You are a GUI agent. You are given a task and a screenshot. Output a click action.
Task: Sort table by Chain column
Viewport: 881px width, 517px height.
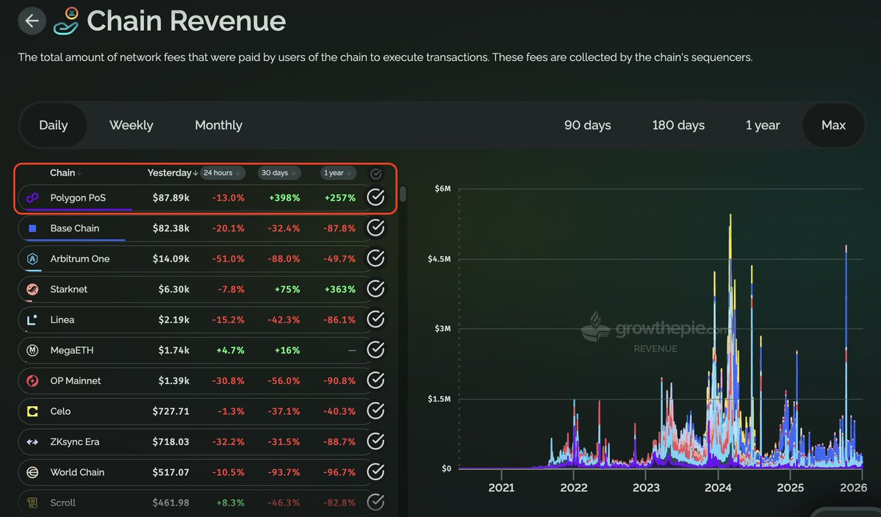[x=65, y=173]
